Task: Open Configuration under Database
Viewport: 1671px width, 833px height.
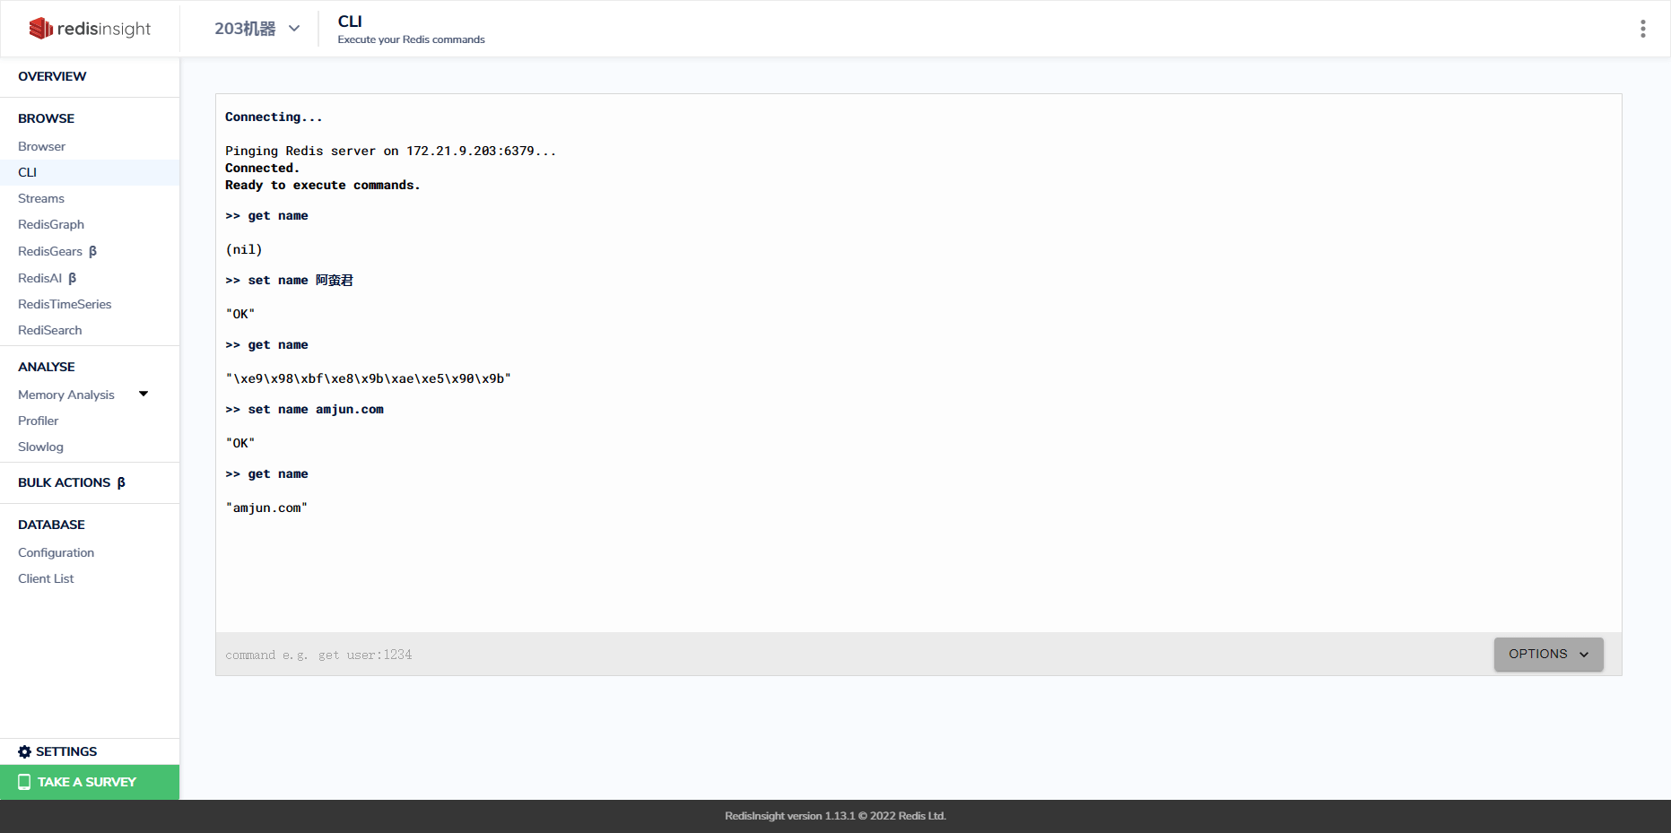Action: [x=56, y=552]
